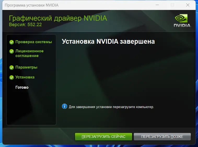Minimize the NVIDIA installer window
198x147 pixels.
(x=157, y=5)
